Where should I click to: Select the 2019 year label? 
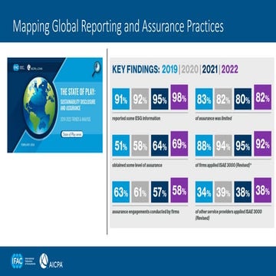tap(170, 69)
